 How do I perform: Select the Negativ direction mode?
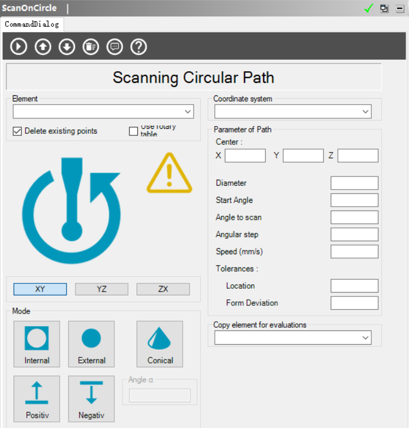[91, 398]
